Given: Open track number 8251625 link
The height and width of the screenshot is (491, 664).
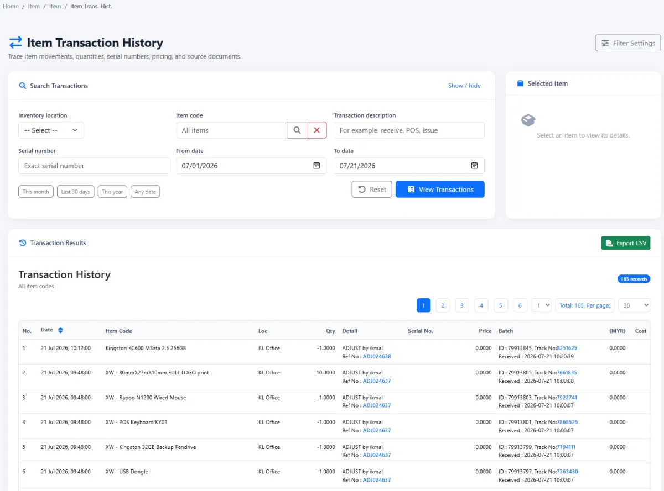Looking at the screenshot, I should (x=567, y=348).
